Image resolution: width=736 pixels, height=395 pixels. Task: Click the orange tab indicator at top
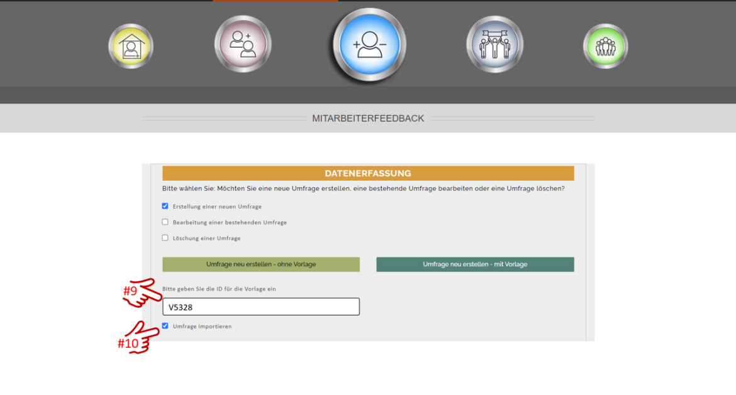277,2
